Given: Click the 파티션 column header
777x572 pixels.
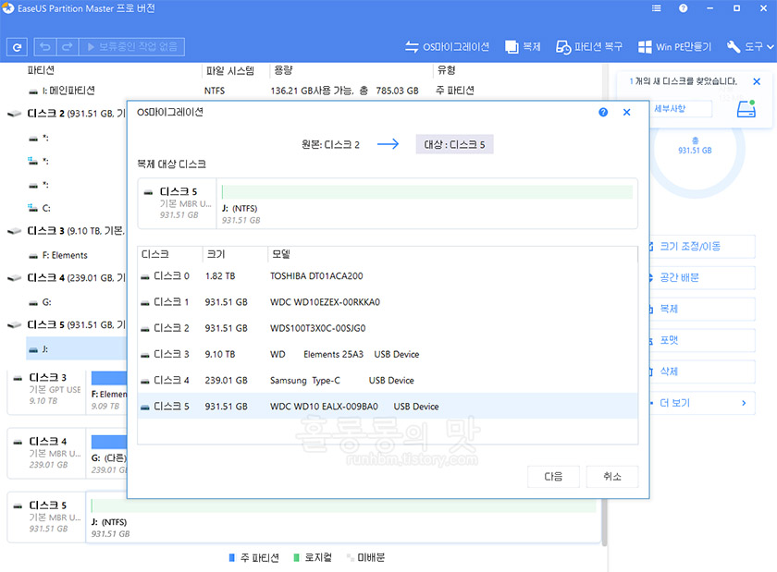Looking at the screenshot, I should (41, 70).
